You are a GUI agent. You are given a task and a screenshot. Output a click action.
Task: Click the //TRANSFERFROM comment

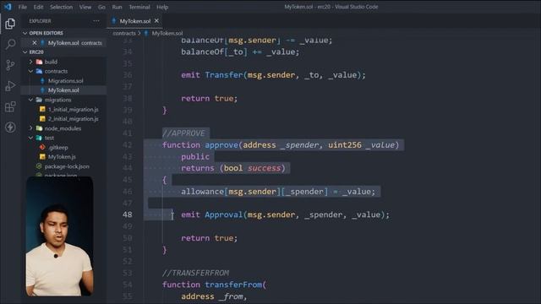(195, 273)
